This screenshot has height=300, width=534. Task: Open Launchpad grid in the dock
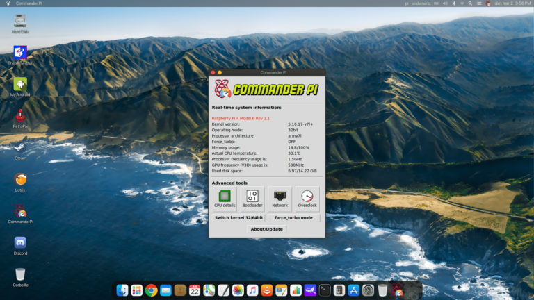click(136, 290)
